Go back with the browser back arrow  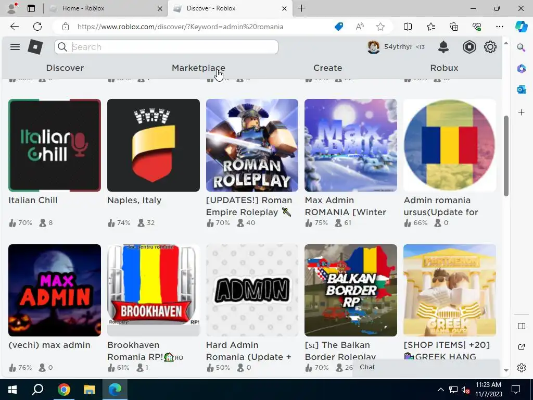point(14,27)
